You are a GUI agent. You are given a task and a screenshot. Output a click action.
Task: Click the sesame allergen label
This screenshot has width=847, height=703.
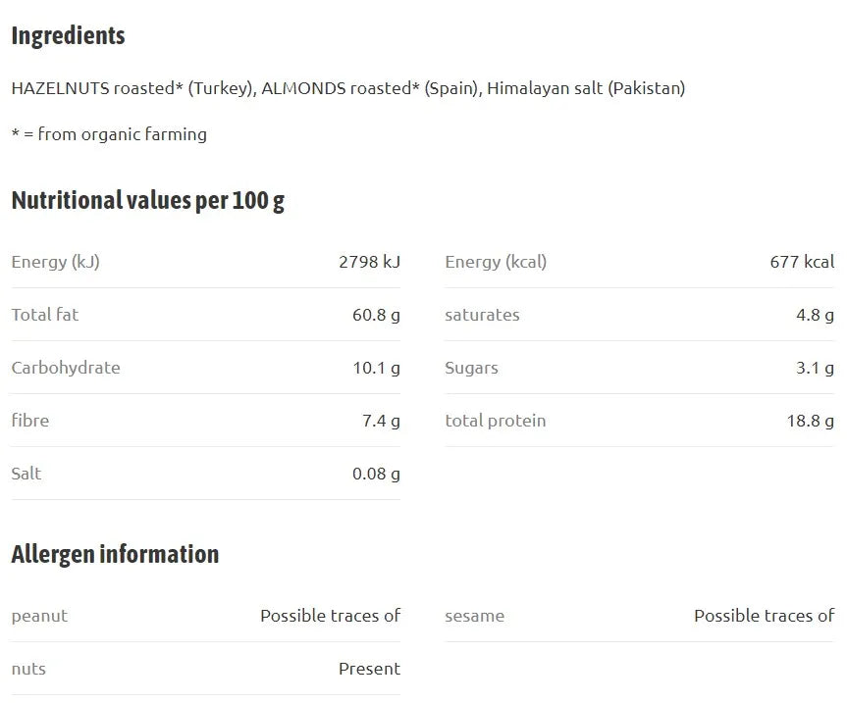pyautogui.click(x=474, y=616)
